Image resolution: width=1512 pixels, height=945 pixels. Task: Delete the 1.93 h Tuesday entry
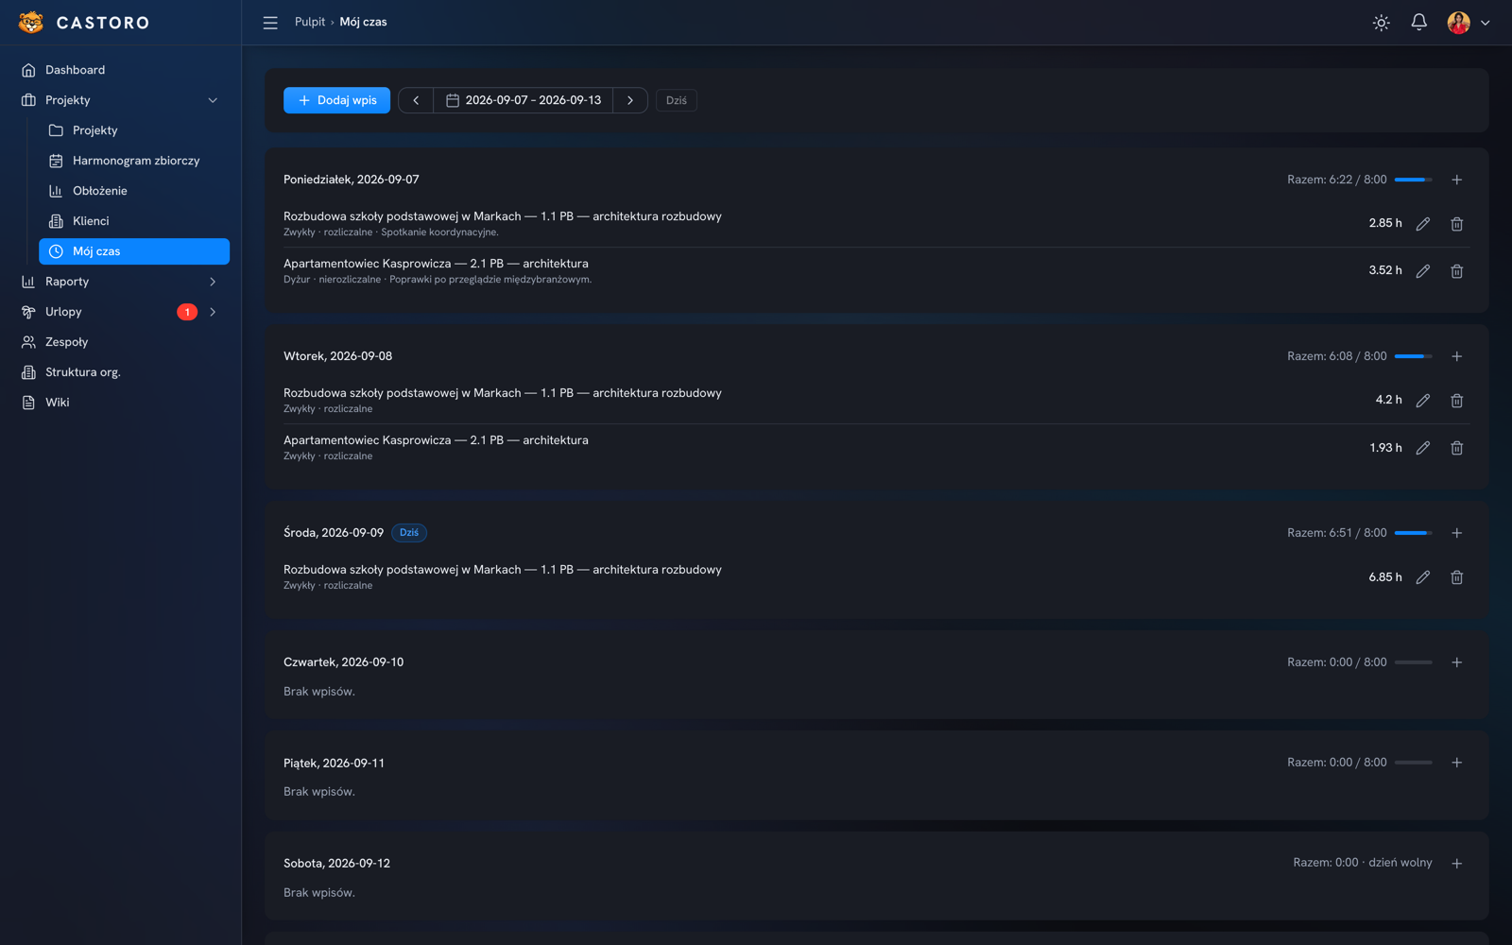[x=1456, y=448]
